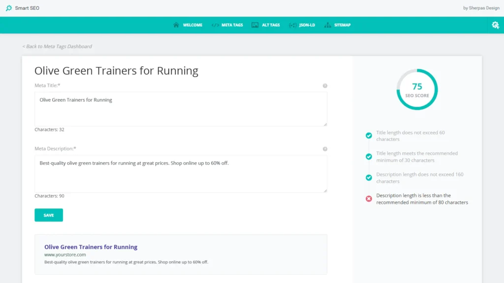Click the www.yourstore.com preview URL
This screenshot has height=283, width=504.
pos(65,255)
